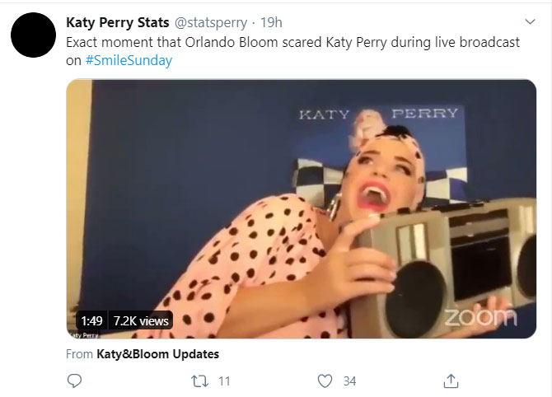Image resolution: width=552 pixels, height=397 pixels.
Task: Open the share tweet icon
Action: click(451, 381)
